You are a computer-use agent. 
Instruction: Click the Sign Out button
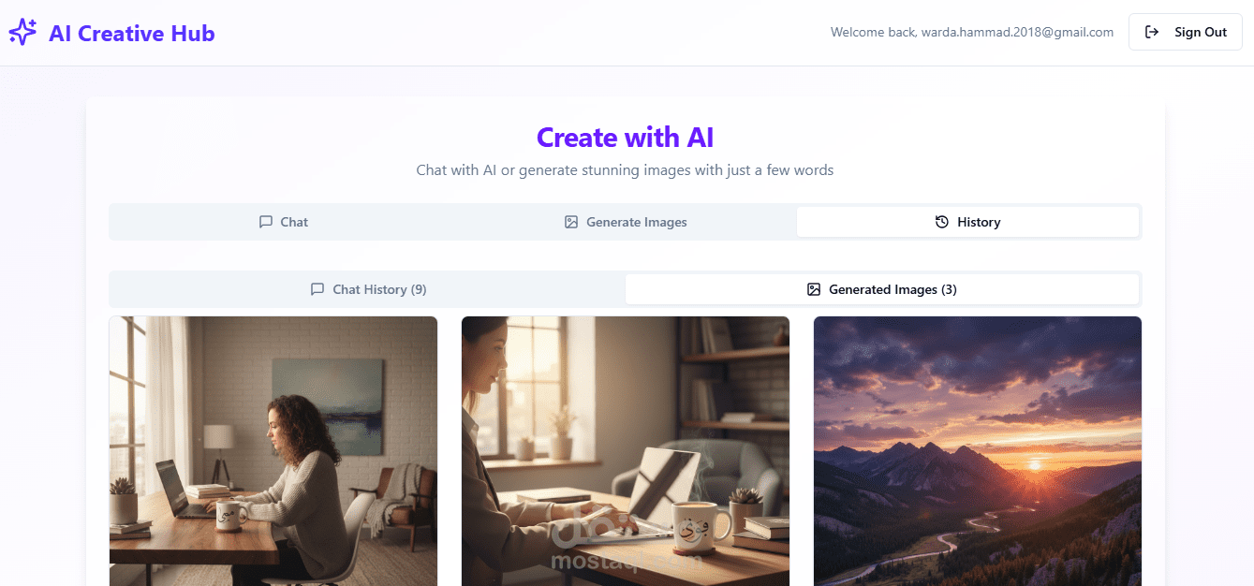[1186, 32]
